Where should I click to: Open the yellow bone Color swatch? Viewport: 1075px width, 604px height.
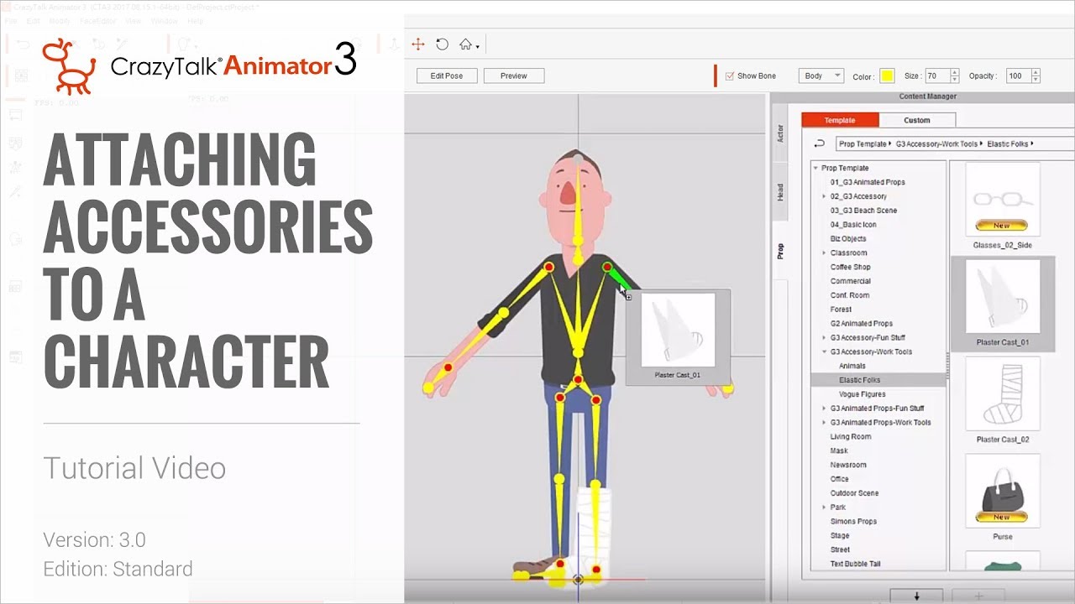887,76
